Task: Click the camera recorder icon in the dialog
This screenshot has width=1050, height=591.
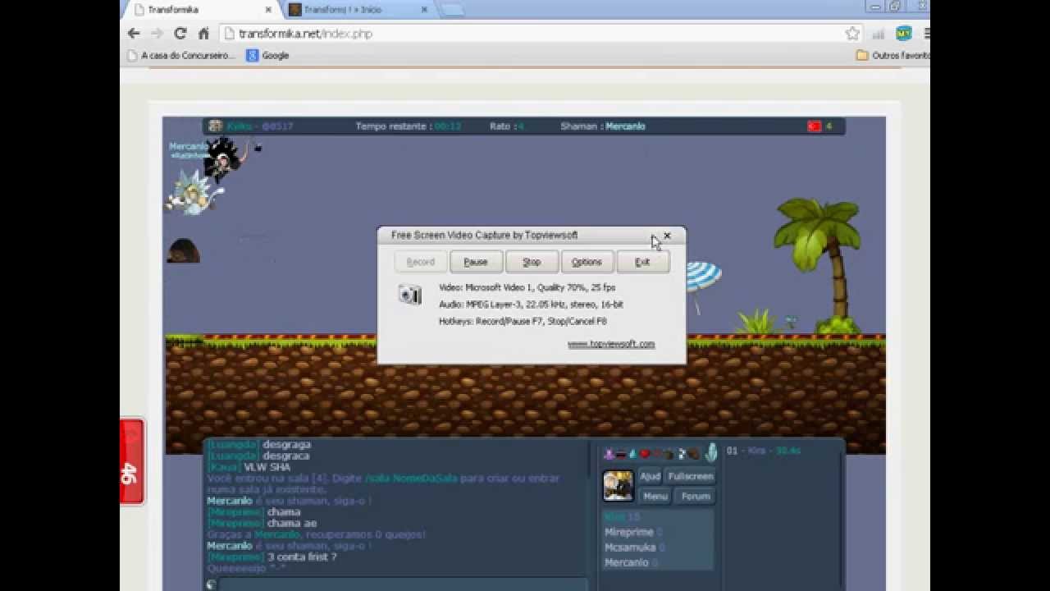Action: point(409,295)
